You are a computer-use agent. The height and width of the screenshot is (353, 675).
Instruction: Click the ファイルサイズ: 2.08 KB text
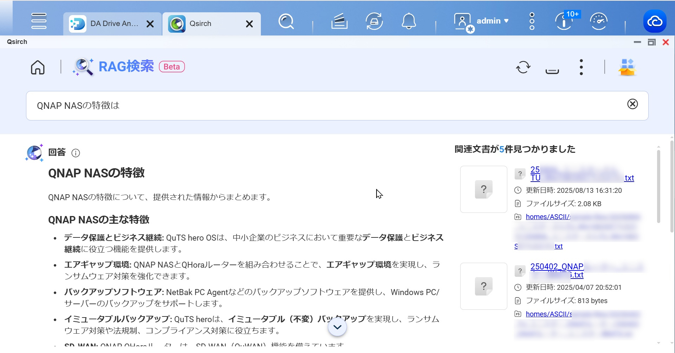coord(564,204)
